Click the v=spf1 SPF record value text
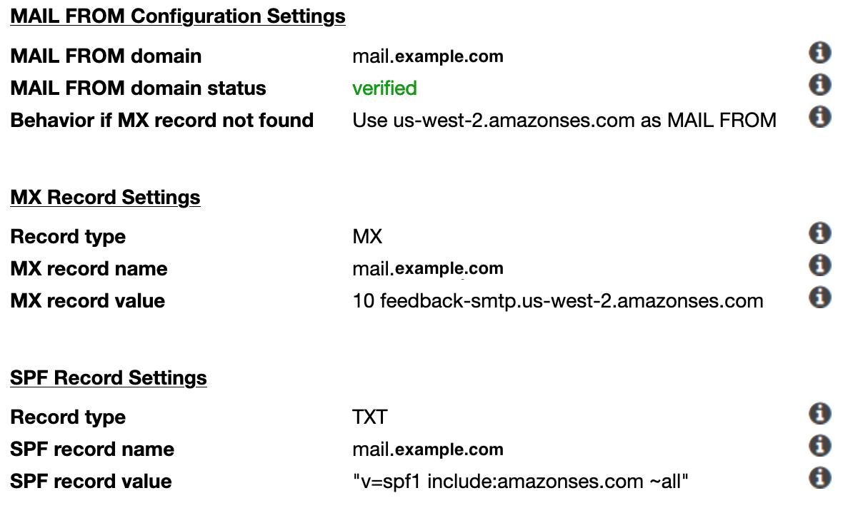This screenshot has width=853, height=508. point(520,482)
